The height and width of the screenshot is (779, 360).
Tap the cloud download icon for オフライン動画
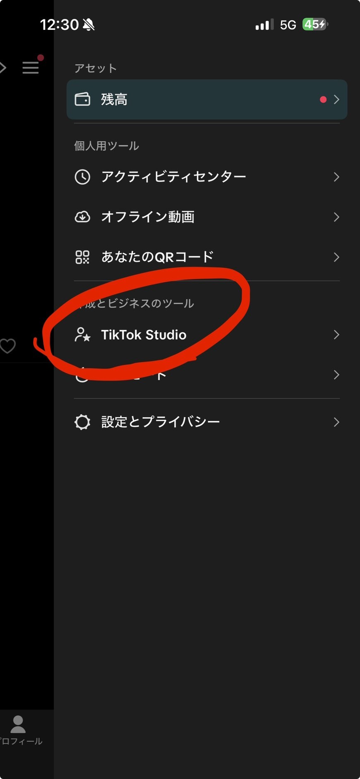pos(82,217)
